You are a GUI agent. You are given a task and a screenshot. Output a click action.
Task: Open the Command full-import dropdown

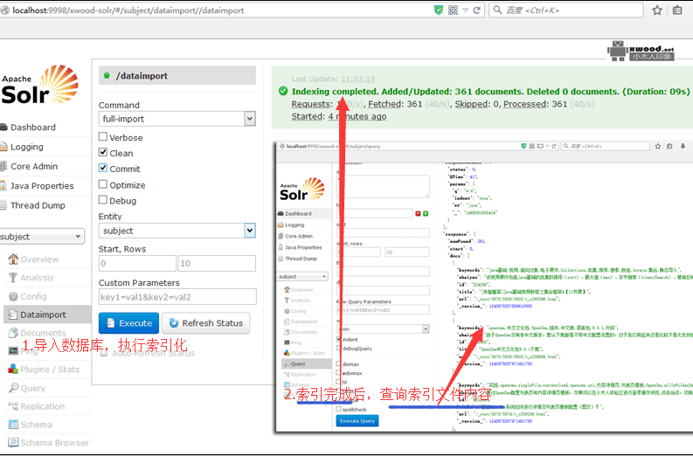tap(177, 119)
